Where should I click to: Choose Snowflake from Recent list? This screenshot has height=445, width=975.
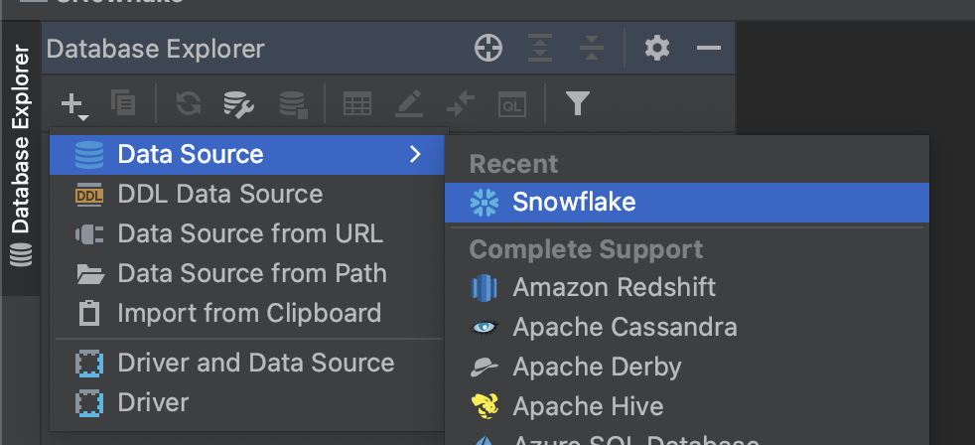click(687, 203)
